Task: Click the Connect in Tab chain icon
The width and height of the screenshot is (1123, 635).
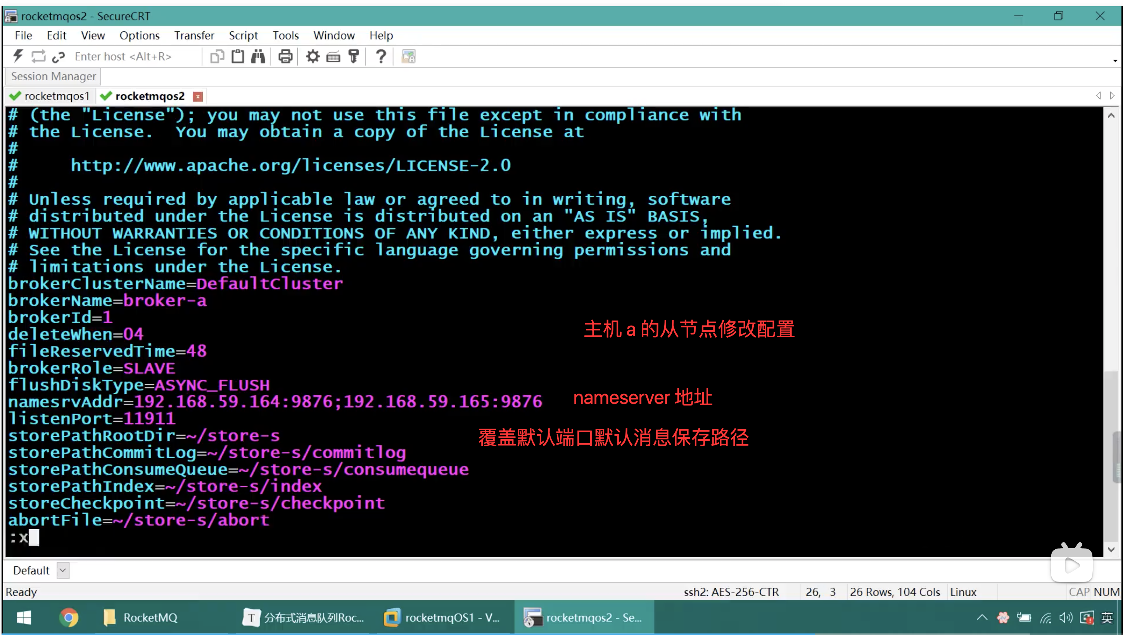Action: [x=59, y=57]
